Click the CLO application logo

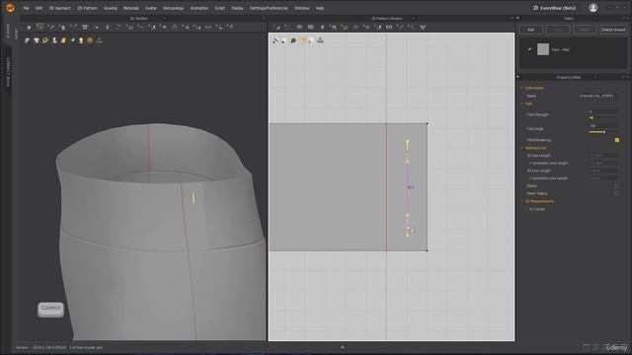10,8
